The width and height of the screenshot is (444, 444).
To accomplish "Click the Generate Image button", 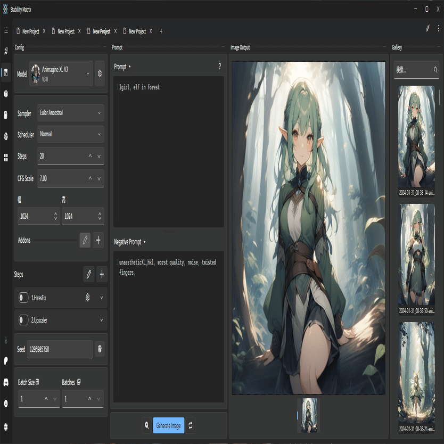I will tap(168, 425).
